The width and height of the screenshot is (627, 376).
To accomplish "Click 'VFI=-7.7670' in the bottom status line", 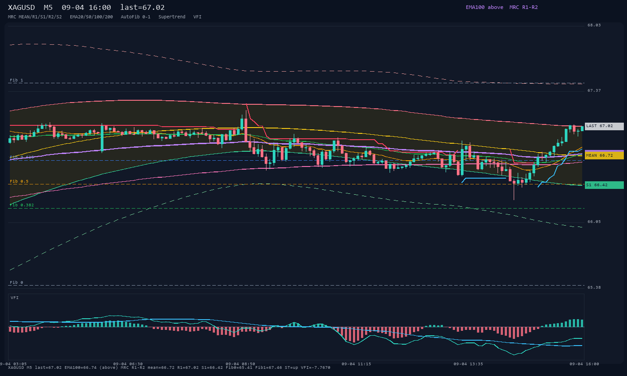I will point(316,367).
